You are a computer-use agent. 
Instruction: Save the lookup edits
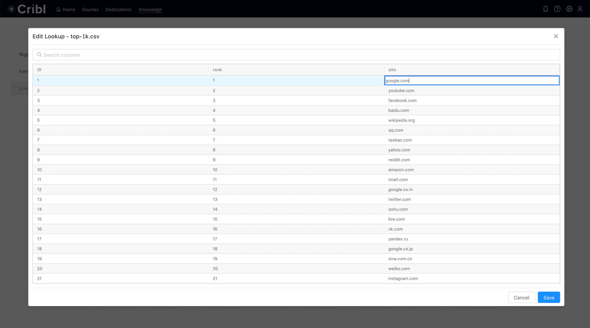549,297
